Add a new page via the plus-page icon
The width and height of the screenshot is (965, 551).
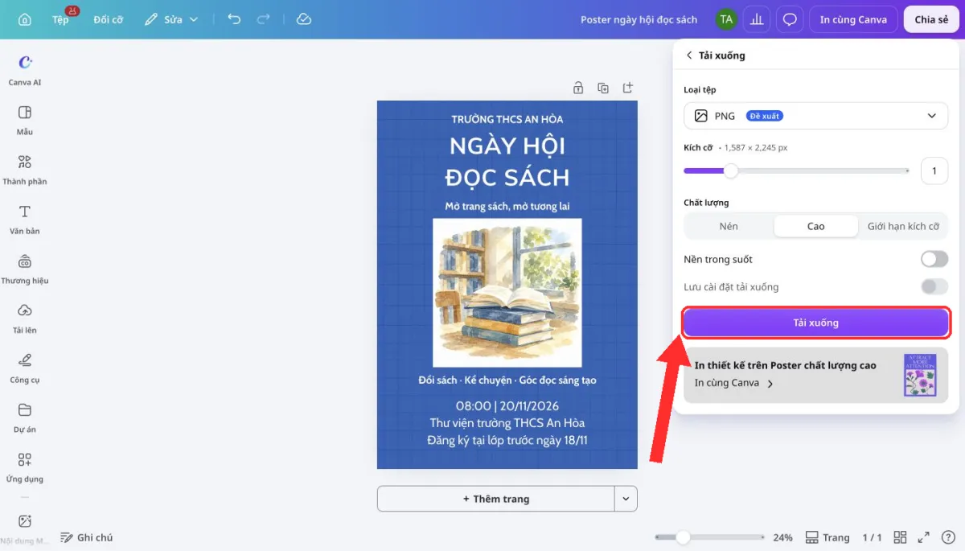tap(628, 88)
